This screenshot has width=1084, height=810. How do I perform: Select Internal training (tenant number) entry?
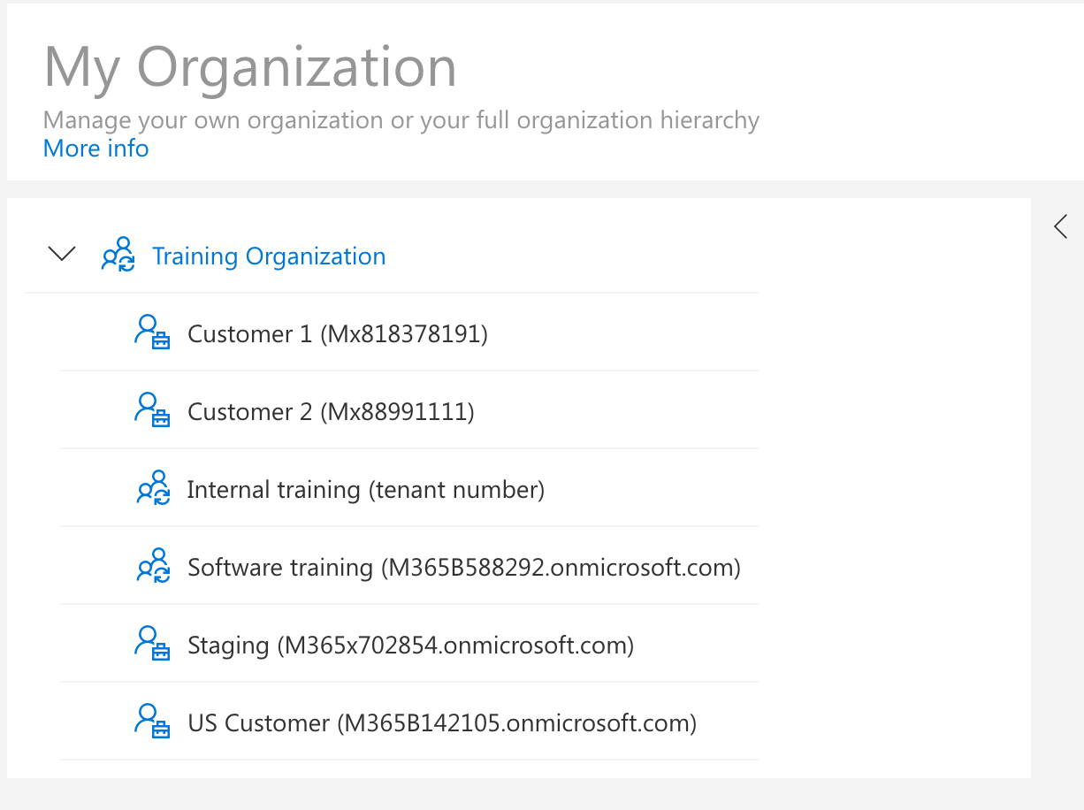365,490
